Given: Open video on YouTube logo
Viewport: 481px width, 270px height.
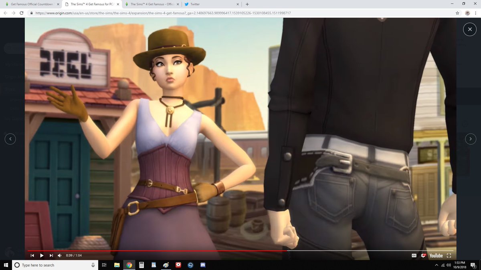Looking at the screenshot, I should [x=436, y=256].
